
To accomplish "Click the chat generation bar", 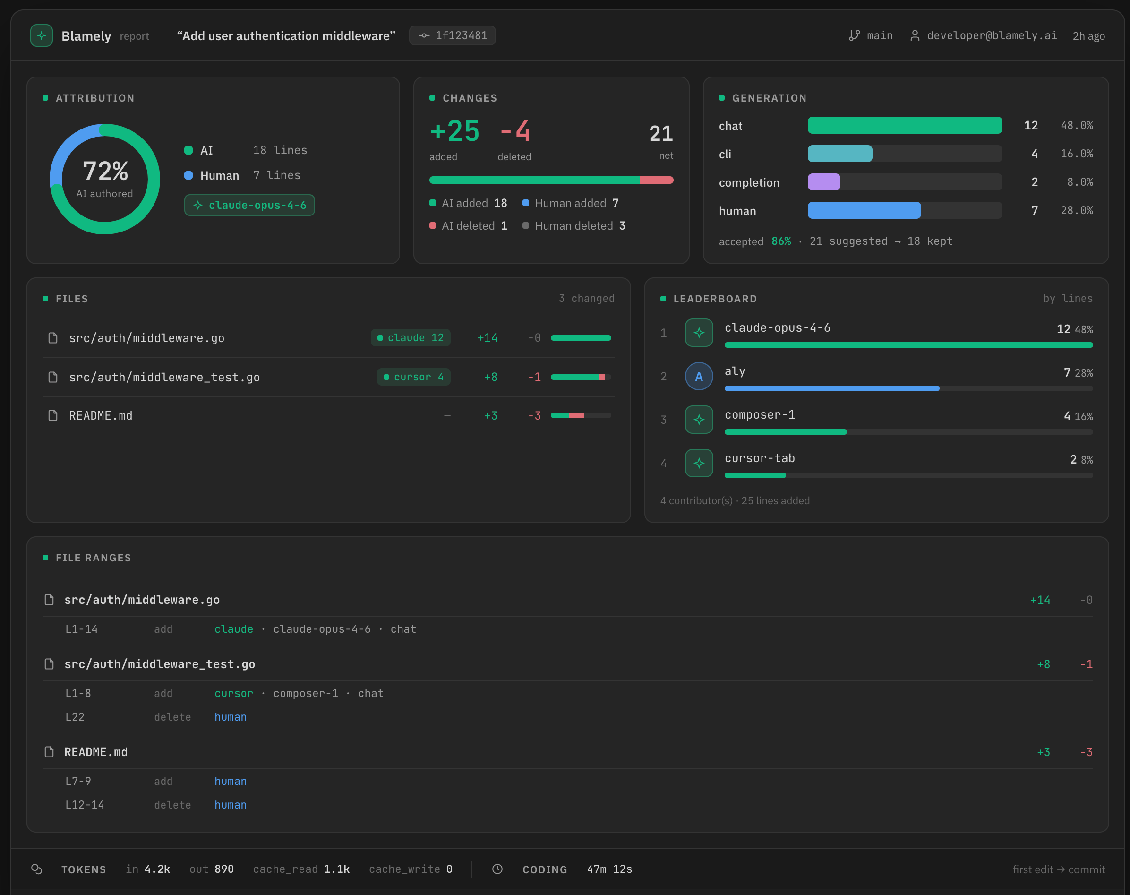I will [x=905, y=125].
